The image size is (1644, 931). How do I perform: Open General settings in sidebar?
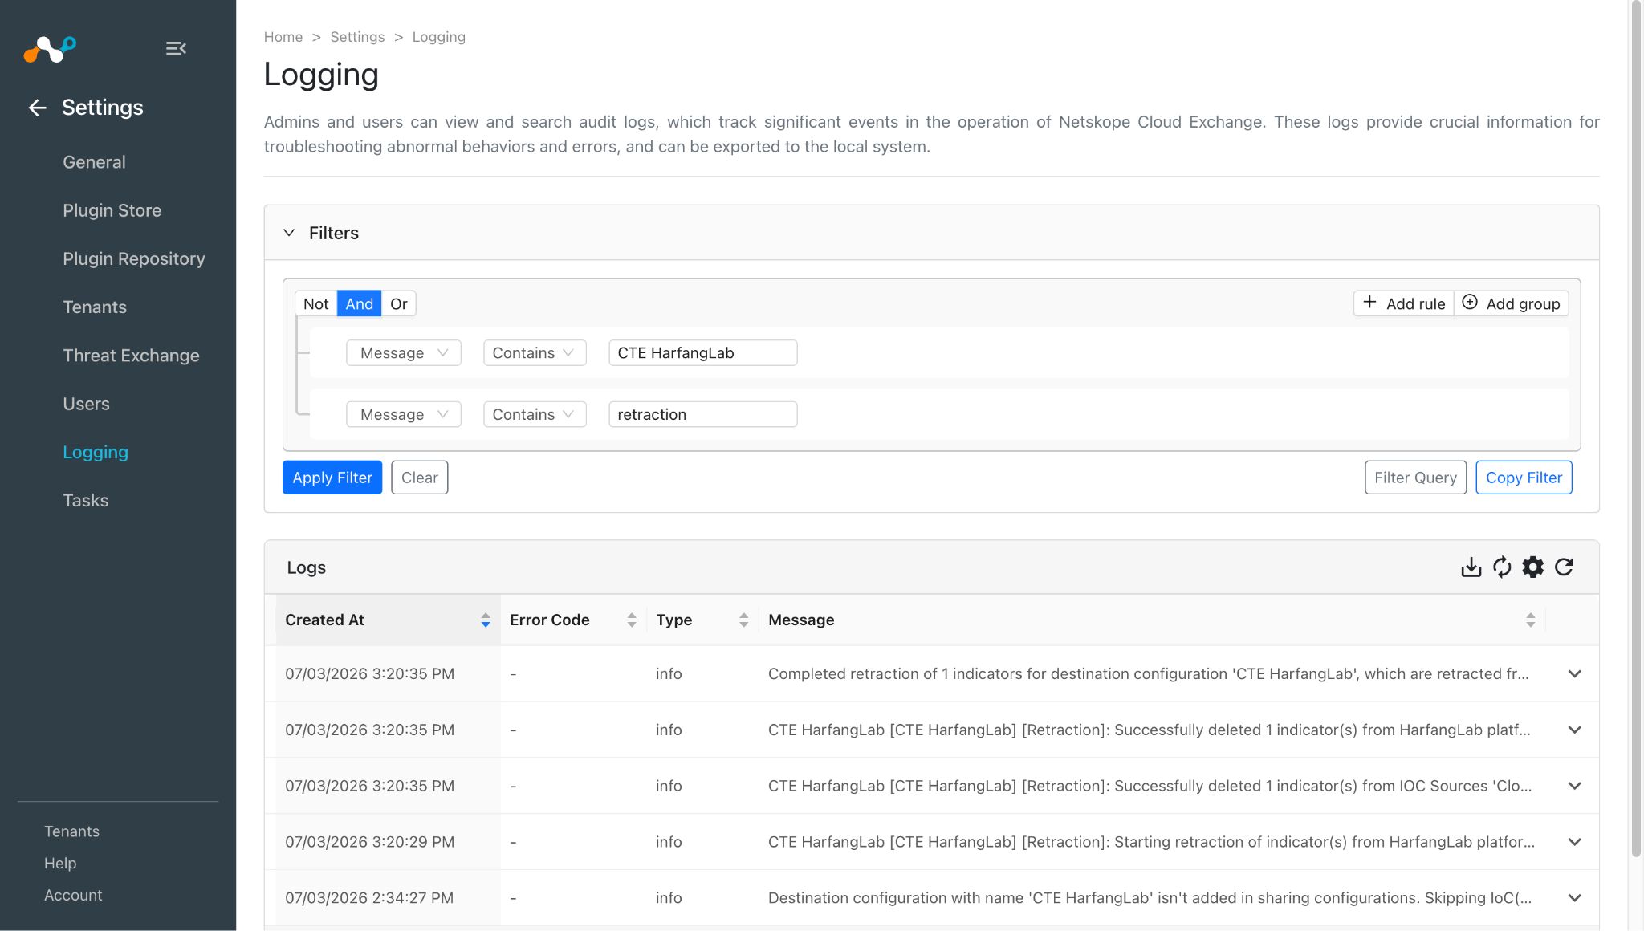[x=94, y=162]
